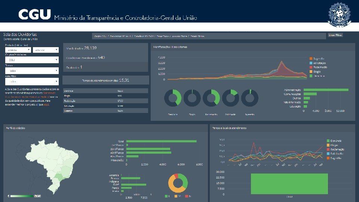Viewport: 359px width, 202px height.
Task: Click the em Atendimento value 640
Action: 101,58
